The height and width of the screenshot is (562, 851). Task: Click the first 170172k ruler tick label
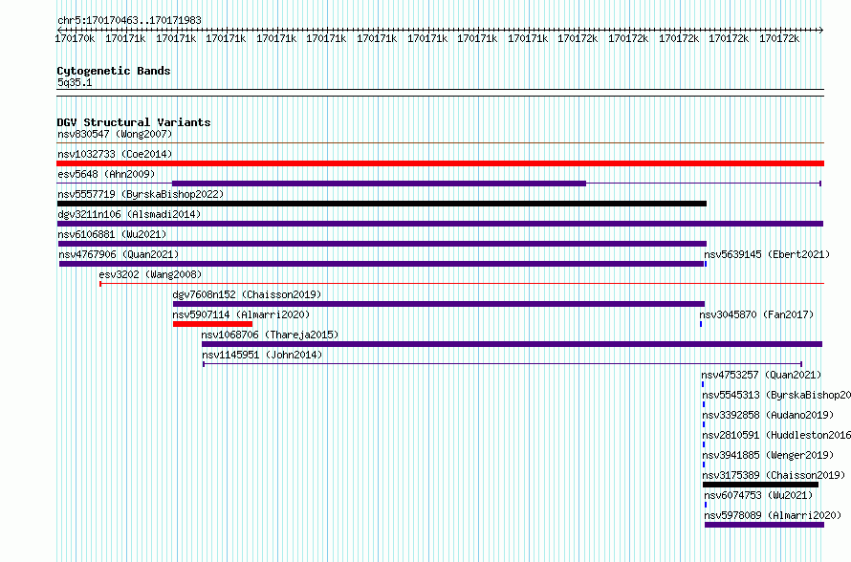pos(578,38)
